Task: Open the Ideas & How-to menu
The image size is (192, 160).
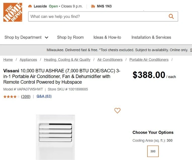Action: click(107, 37)
